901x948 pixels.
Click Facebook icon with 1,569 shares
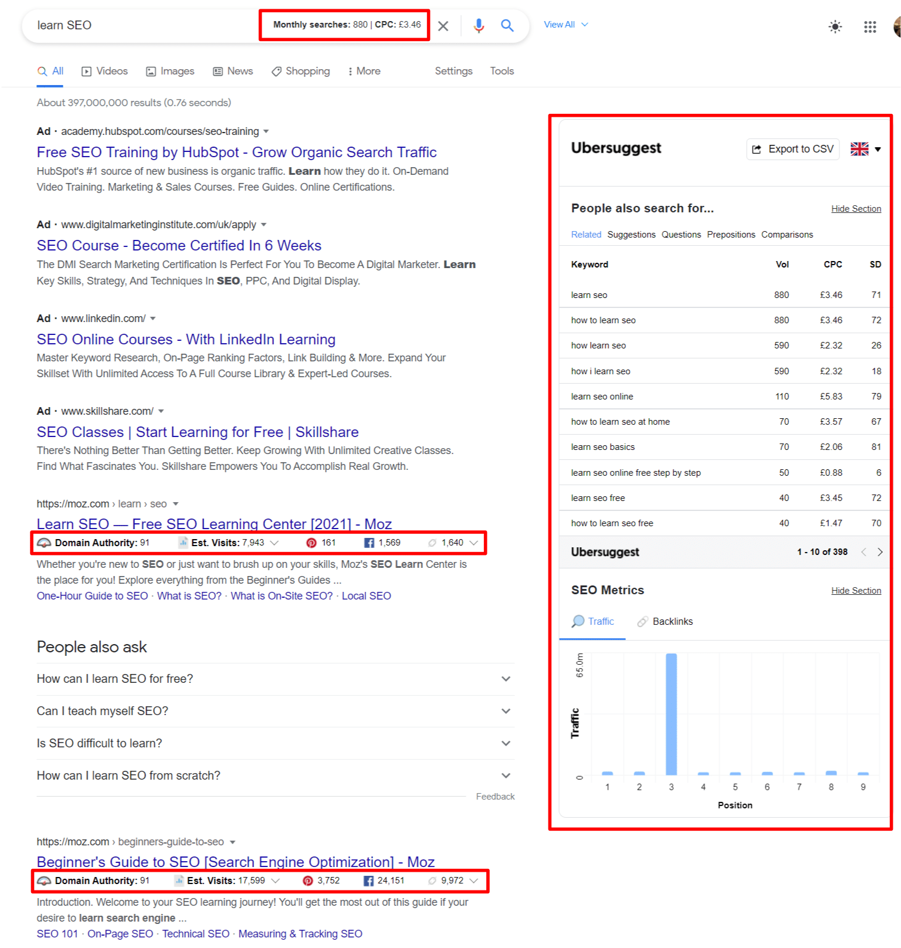[369, 543]
